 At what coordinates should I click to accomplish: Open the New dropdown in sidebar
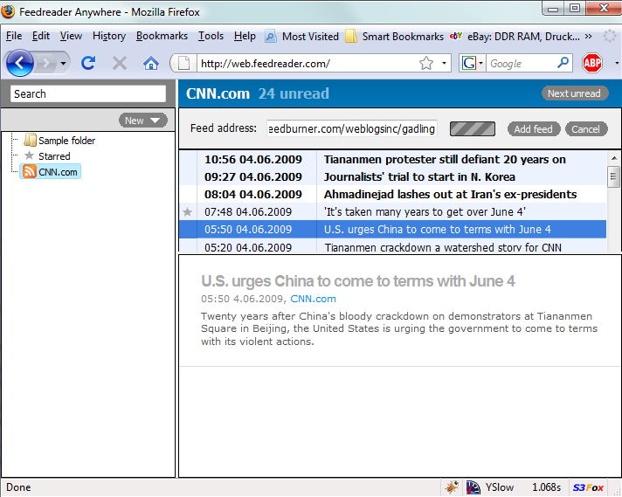click(x=143, y=121)
